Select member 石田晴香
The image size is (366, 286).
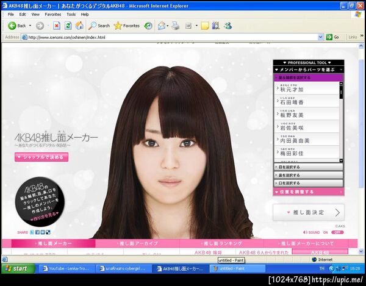pos(306,101)
